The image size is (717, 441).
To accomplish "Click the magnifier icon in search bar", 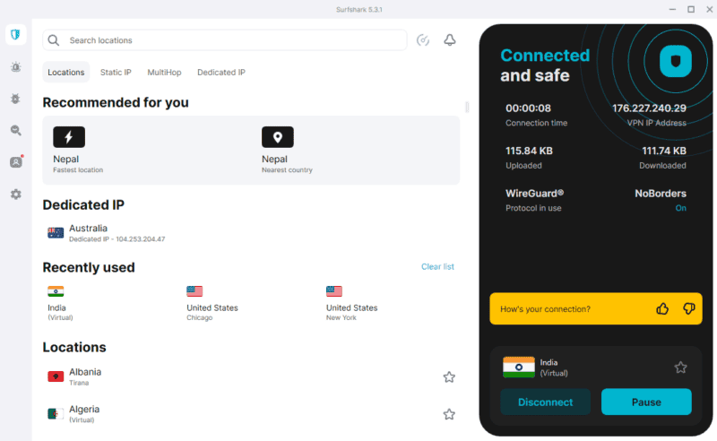I will click(x=54, y=40).
